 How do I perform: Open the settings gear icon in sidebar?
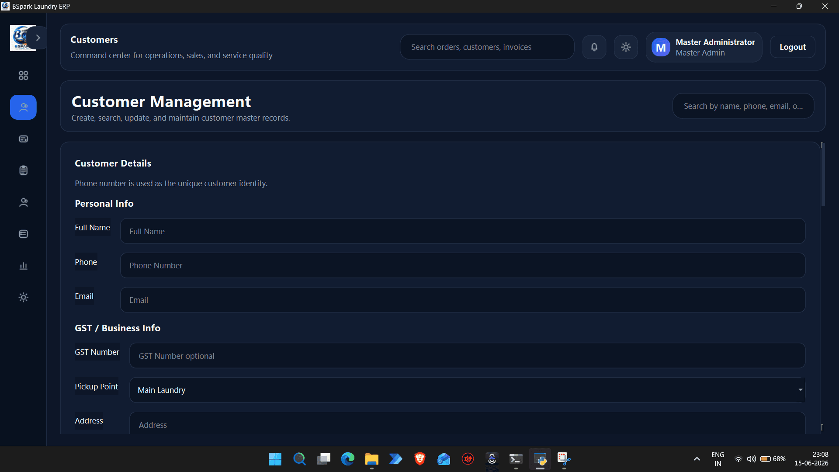pyautogui.click(x=24, y=297)
